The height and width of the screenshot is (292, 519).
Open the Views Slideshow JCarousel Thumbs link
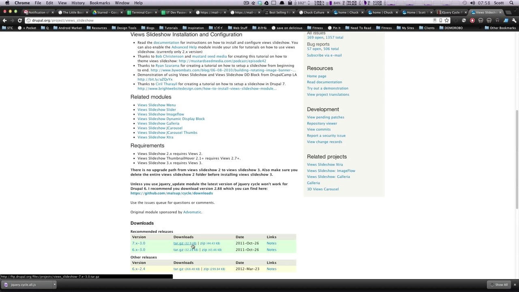coord(167,133)
